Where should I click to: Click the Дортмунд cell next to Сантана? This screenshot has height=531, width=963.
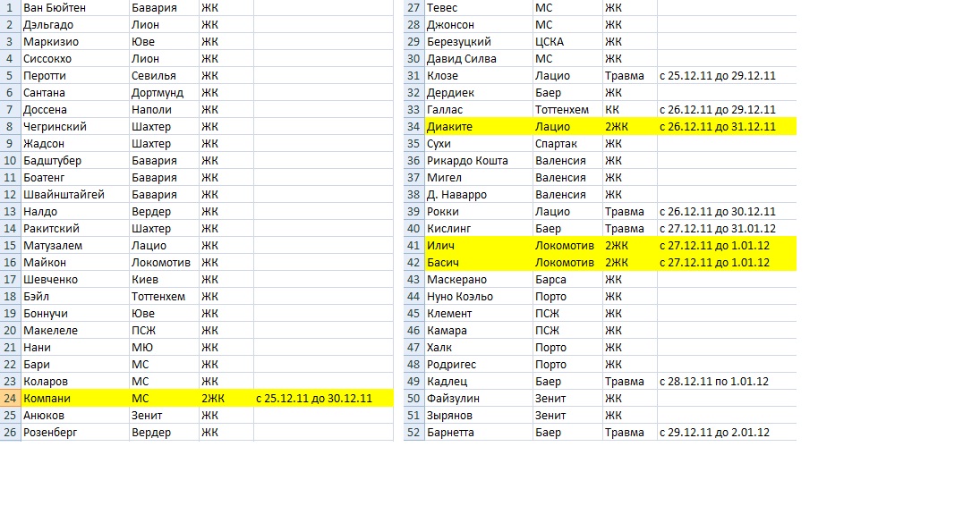[164, 93]
